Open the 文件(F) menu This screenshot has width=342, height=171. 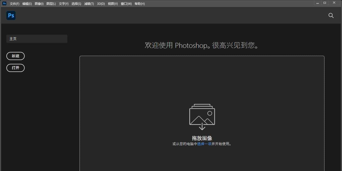click(x=14, y=4)
